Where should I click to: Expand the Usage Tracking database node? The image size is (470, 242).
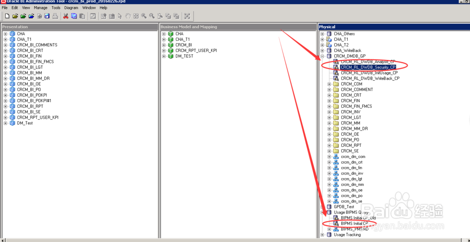point(322,235)
